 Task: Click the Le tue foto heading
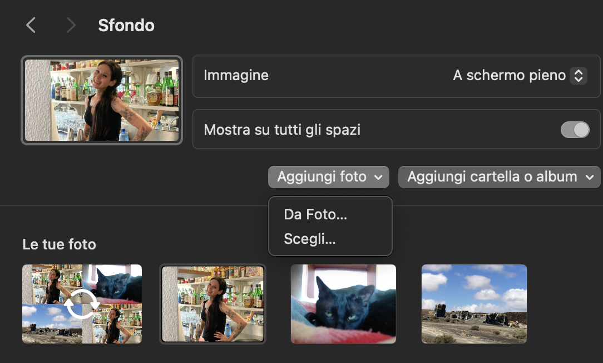[x=59, y=244]
